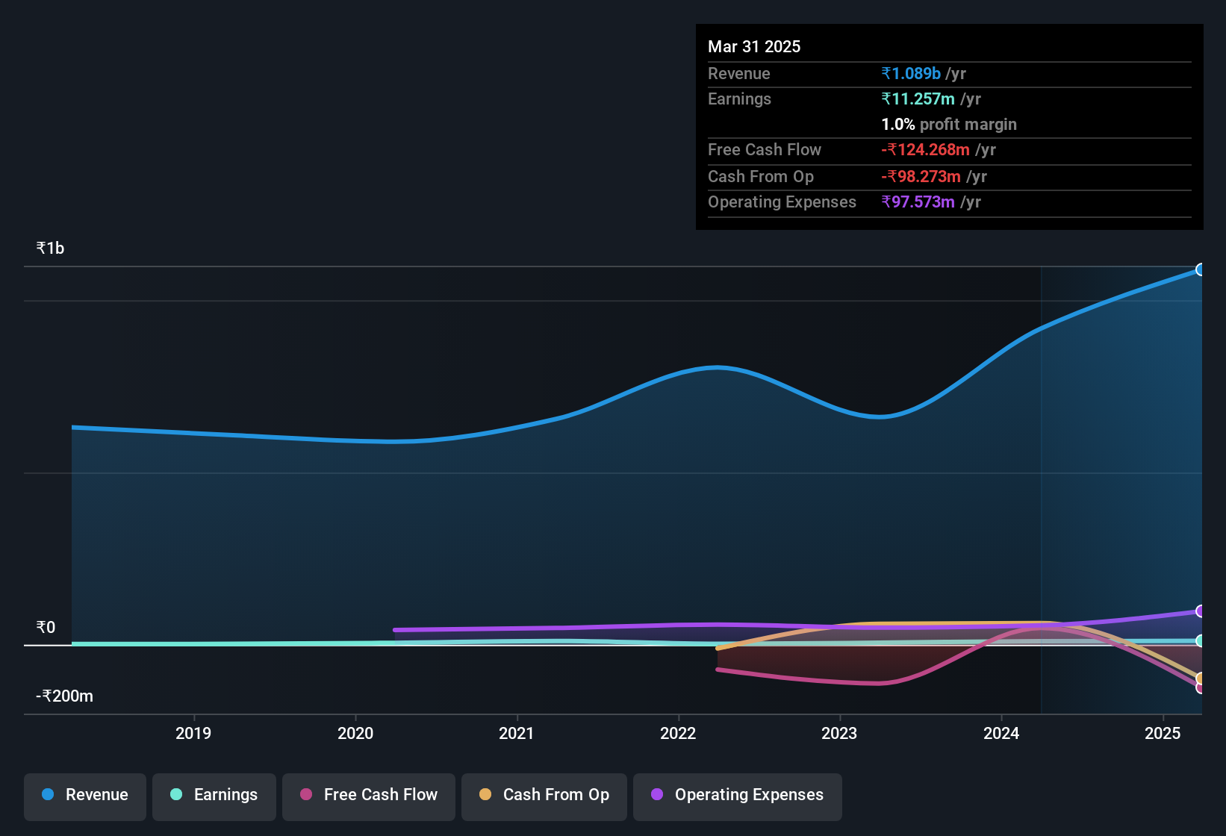The height and width of the screenshot is (836, 1226).
Task: Click the 2021 x-axis label
Action: pos(517,733)
